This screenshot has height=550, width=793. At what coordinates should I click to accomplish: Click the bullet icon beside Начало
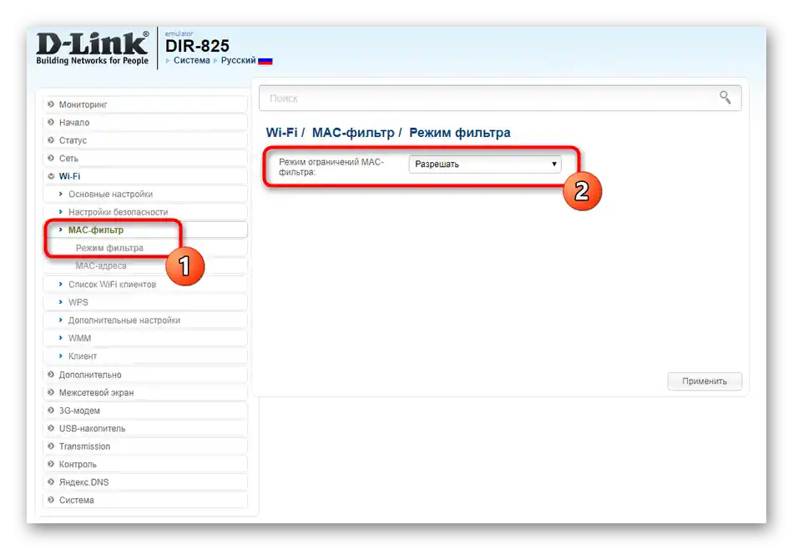click(x=51, y=123)
